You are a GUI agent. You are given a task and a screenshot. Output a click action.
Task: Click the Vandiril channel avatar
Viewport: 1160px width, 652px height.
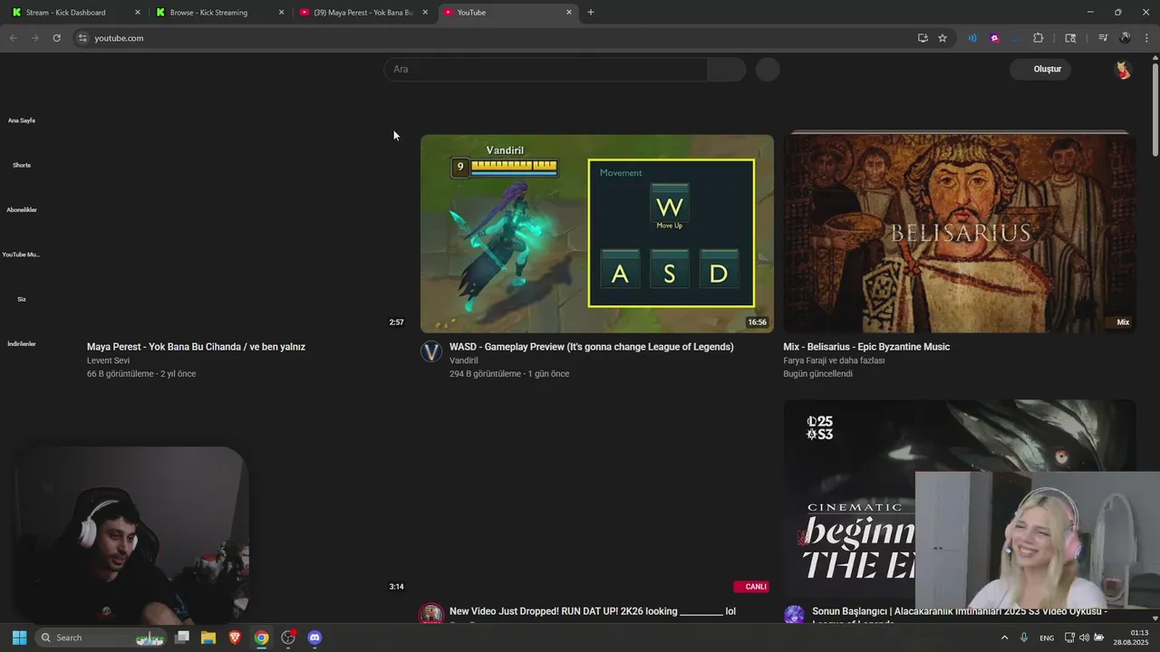pyautogui.click(x=431, y=351)
